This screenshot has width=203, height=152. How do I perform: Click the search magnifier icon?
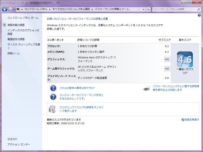coord(199,9)
